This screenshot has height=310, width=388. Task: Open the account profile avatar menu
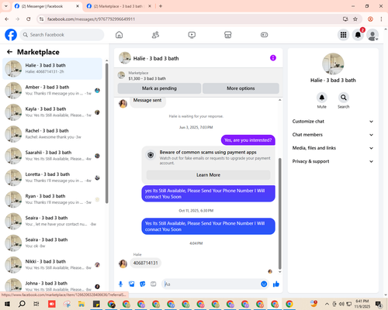(x=372, y=35)
